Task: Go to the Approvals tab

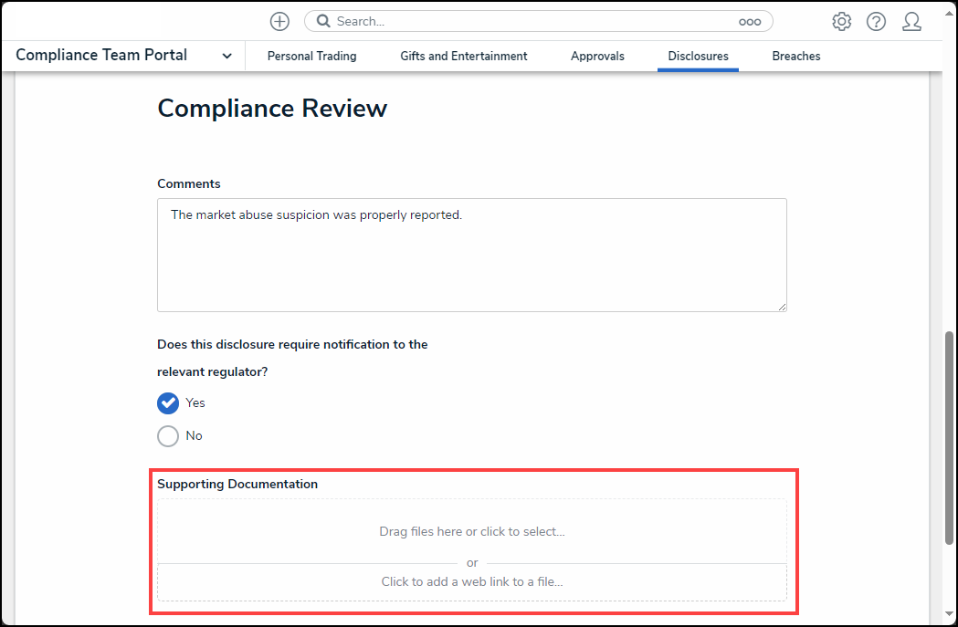Action: point(597,57)
